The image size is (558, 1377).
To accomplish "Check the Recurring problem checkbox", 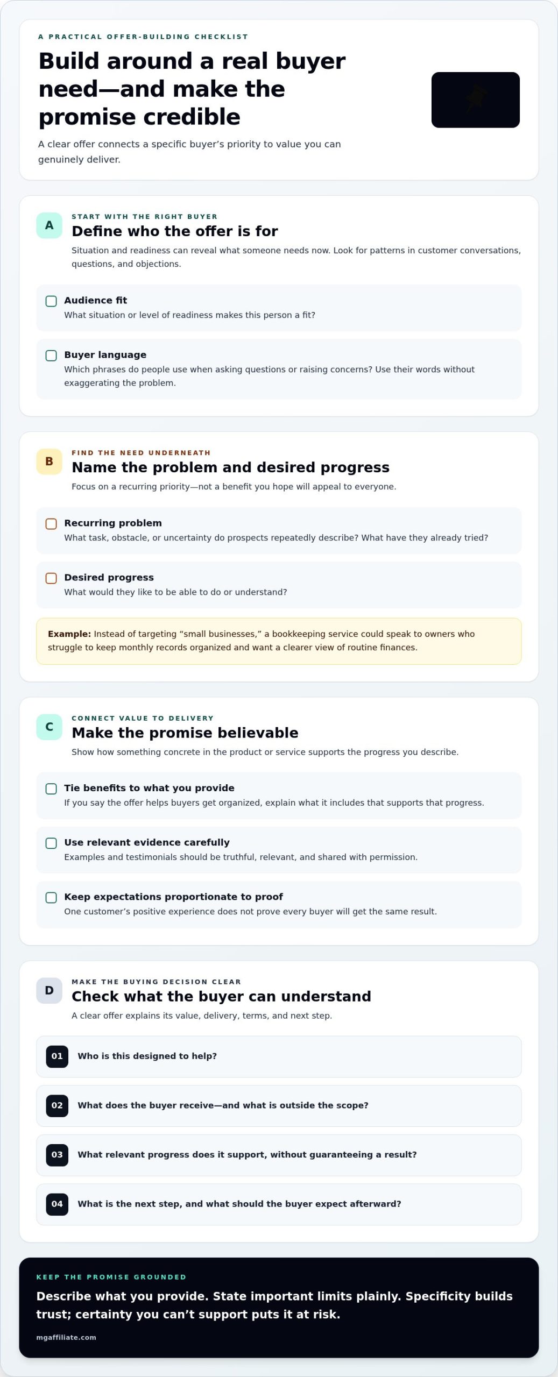I will point(51,524).
